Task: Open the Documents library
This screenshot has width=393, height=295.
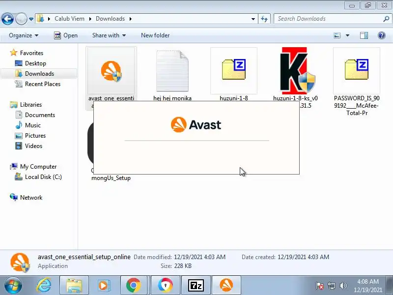Action: (35, 115)
